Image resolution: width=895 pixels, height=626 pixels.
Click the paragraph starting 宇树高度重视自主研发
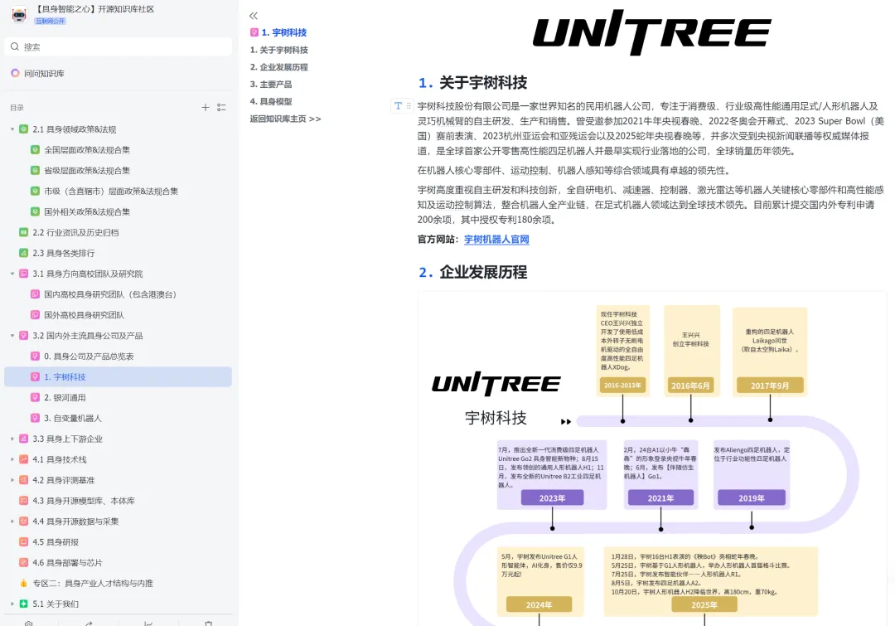click(651, 205)
